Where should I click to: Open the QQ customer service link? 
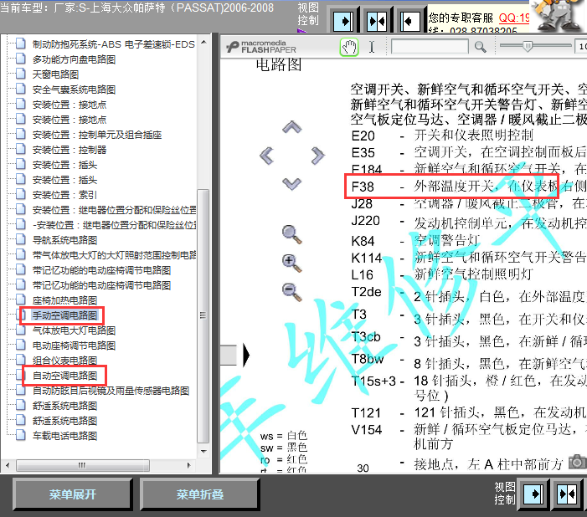[514, 18]
